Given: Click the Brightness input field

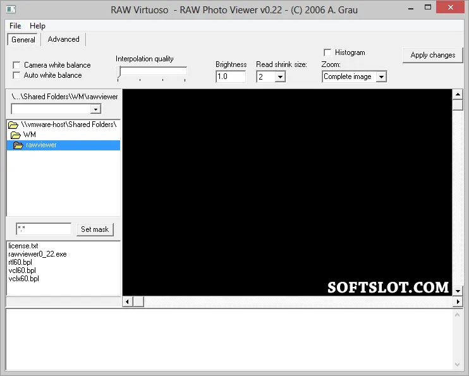Looking at the screenshot, I should pyautogui.click(x=231, y=76).
